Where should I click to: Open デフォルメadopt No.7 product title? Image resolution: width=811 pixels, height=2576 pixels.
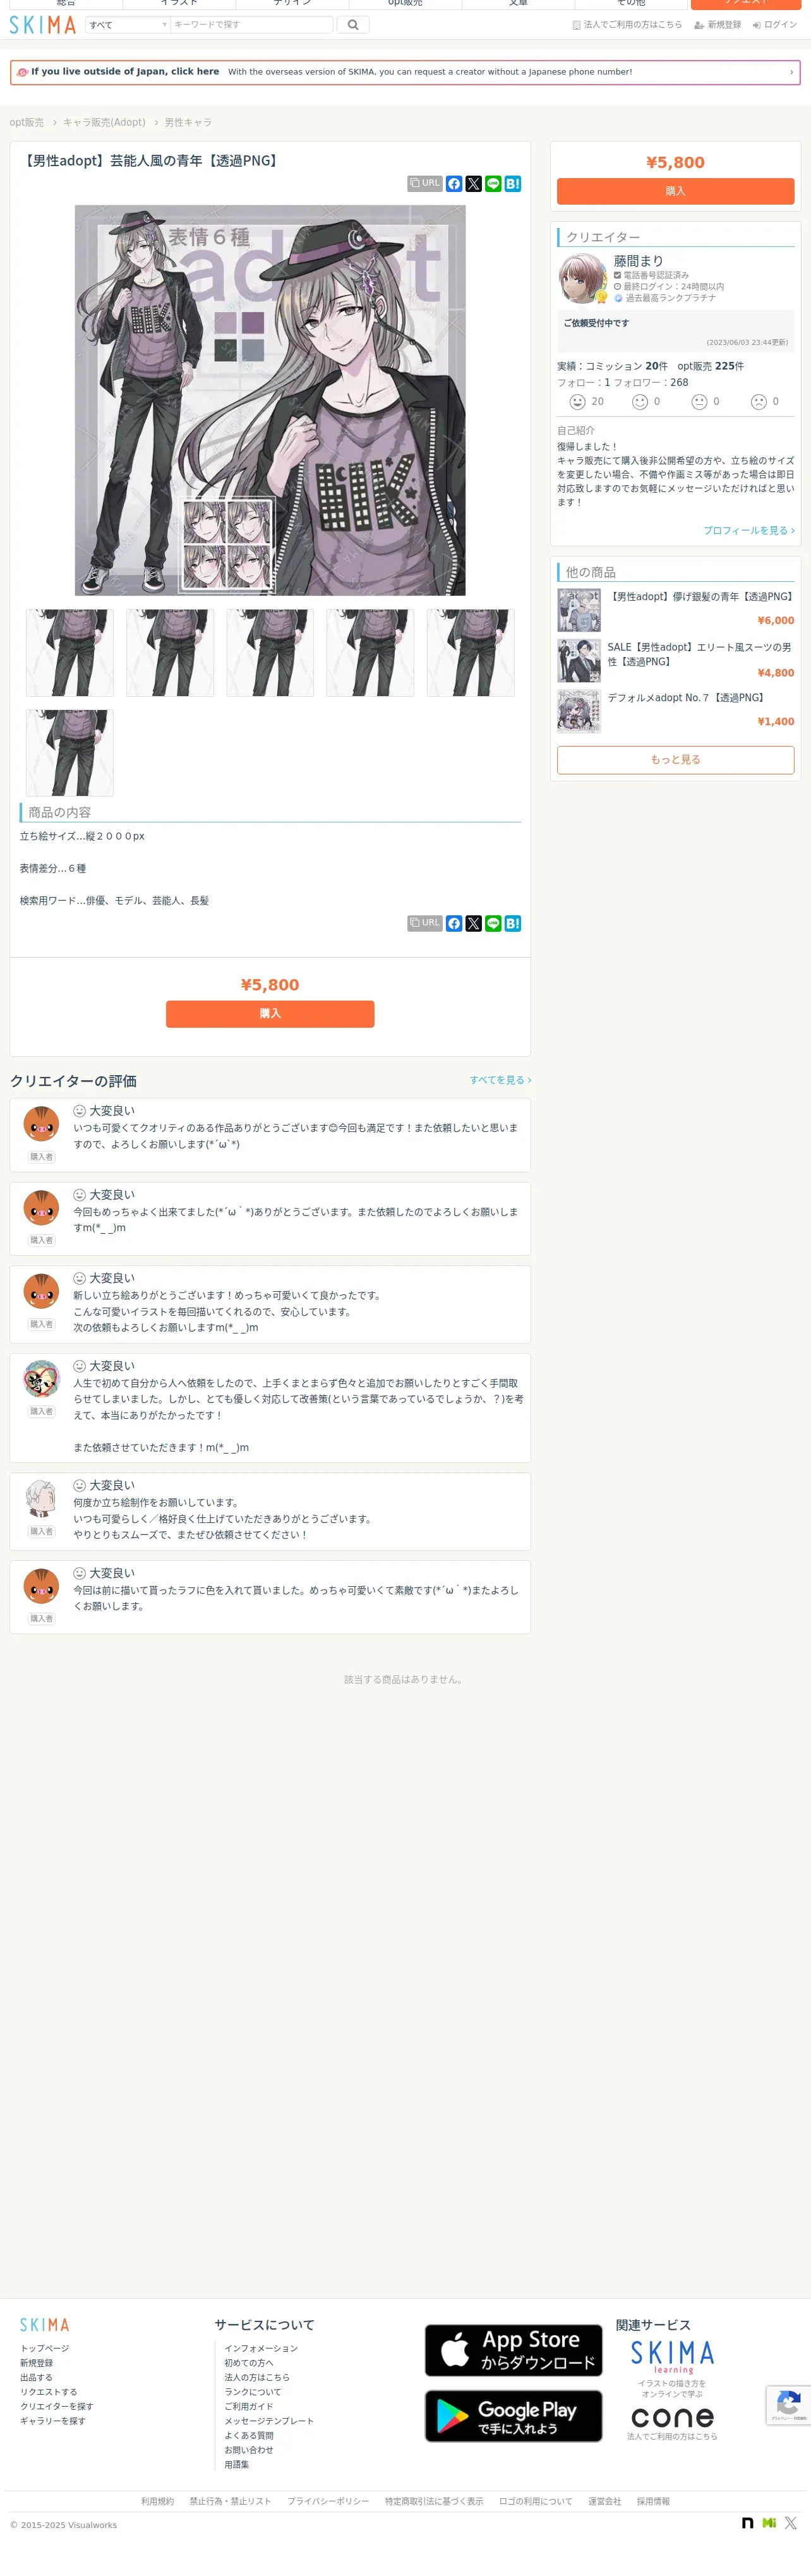pos(687,698)
